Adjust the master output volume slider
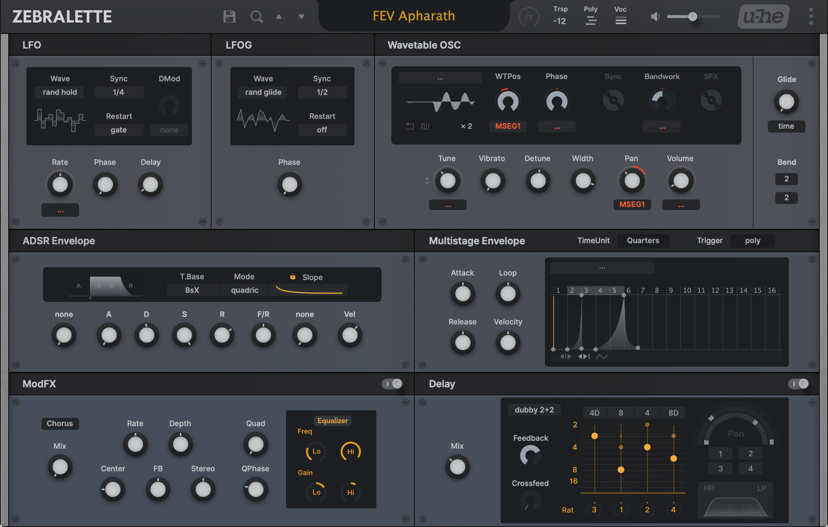 click(693, 17)
